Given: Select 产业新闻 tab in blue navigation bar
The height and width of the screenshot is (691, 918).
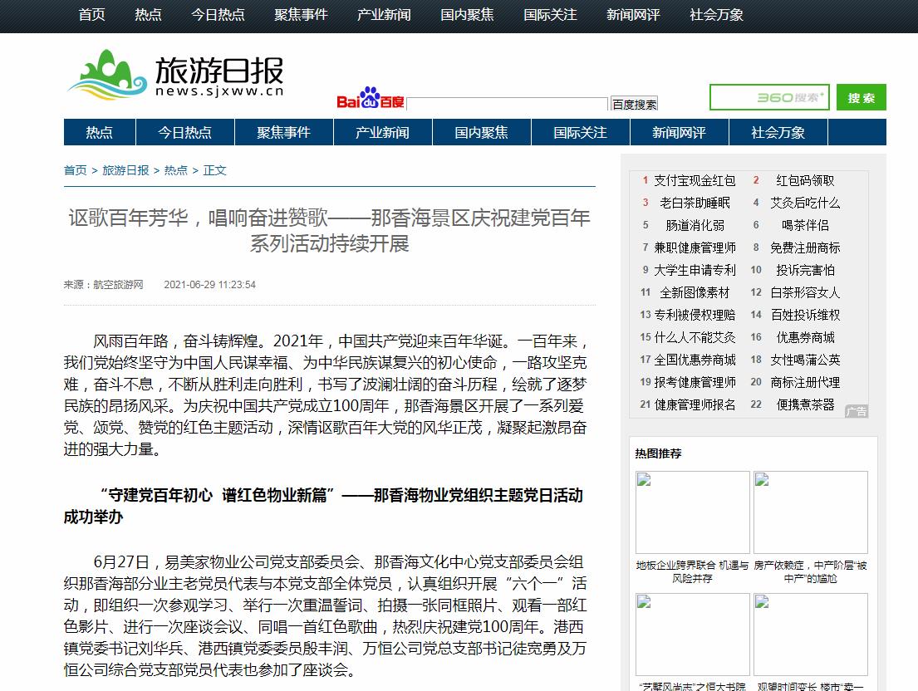Looking at the screenshot, I should [383, 132].
